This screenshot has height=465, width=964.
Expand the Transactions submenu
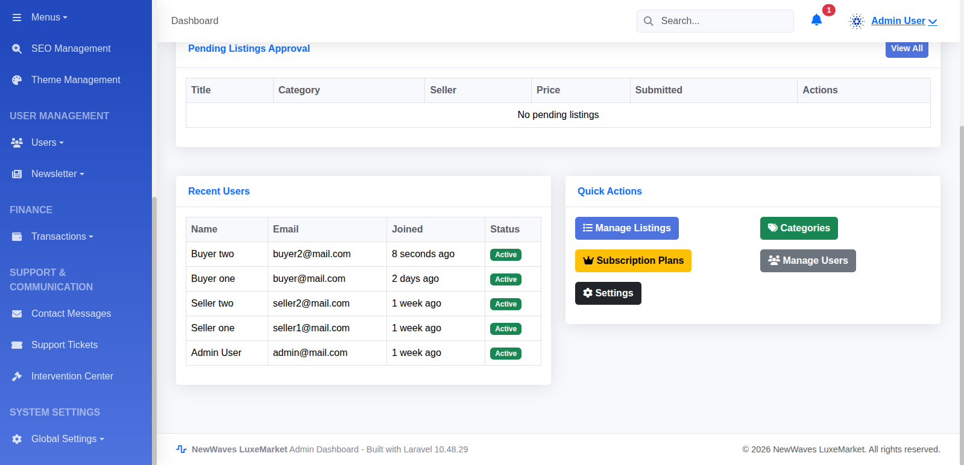(x=62, y=237)
